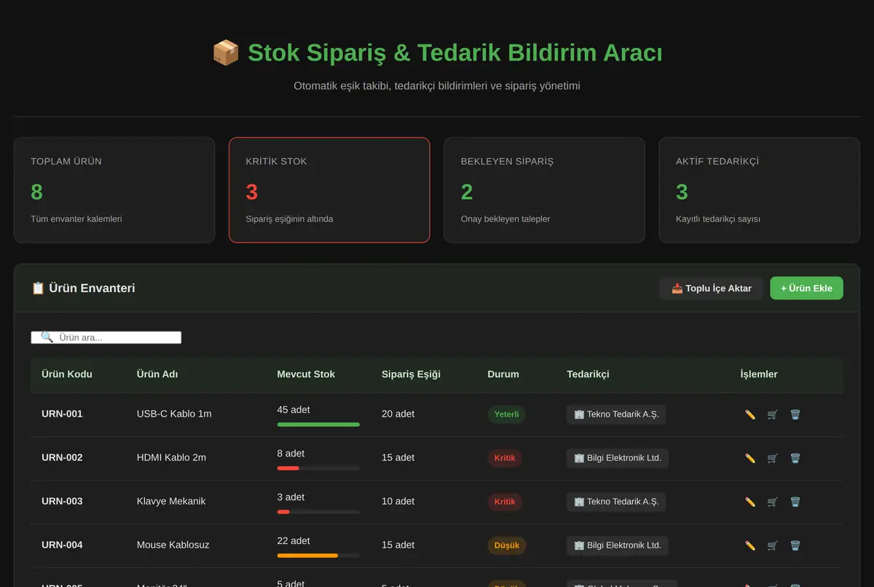The width and height of the screenshot is (874, 587).
Task: Click product name HDMI Kablo 2m
Action: click(x=171, y=457)
